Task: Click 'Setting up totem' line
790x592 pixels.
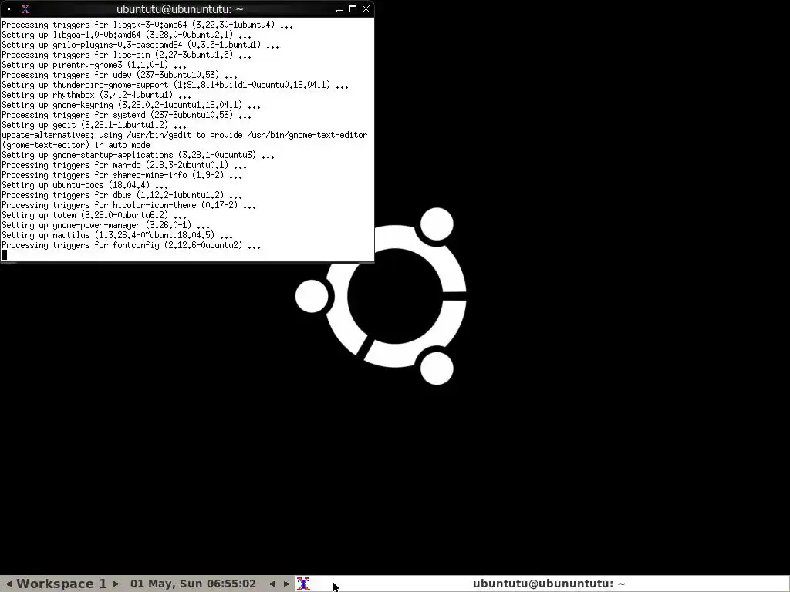Action: (x=93, y=215)
